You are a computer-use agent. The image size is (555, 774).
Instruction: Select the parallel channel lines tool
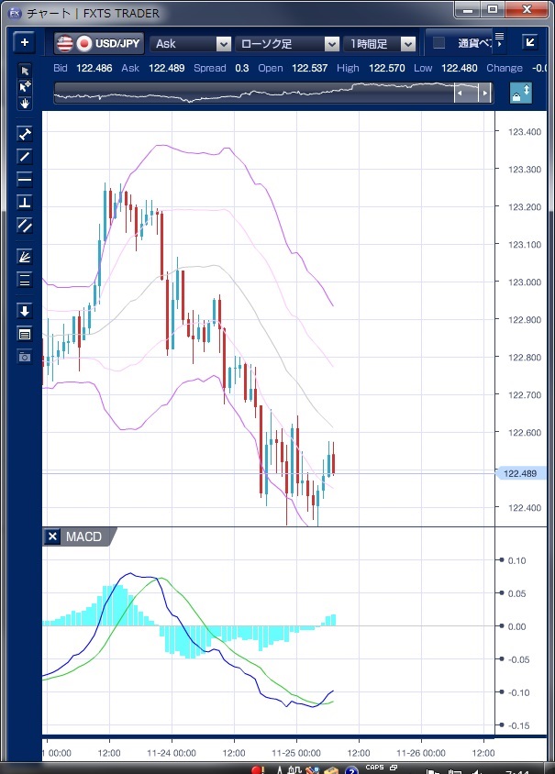click(25, 225)
